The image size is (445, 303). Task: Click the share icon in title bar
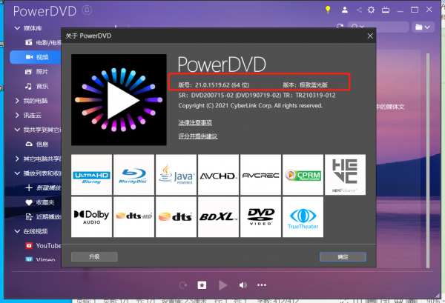tap(359, 10)
